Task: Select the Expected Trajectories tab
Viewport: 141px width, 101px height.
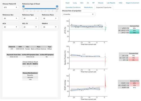Action: click(104, 7)
